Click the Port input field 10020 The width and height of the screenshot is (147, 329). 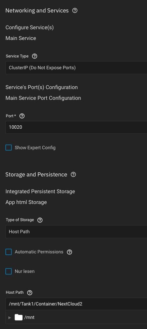[76, 127]
